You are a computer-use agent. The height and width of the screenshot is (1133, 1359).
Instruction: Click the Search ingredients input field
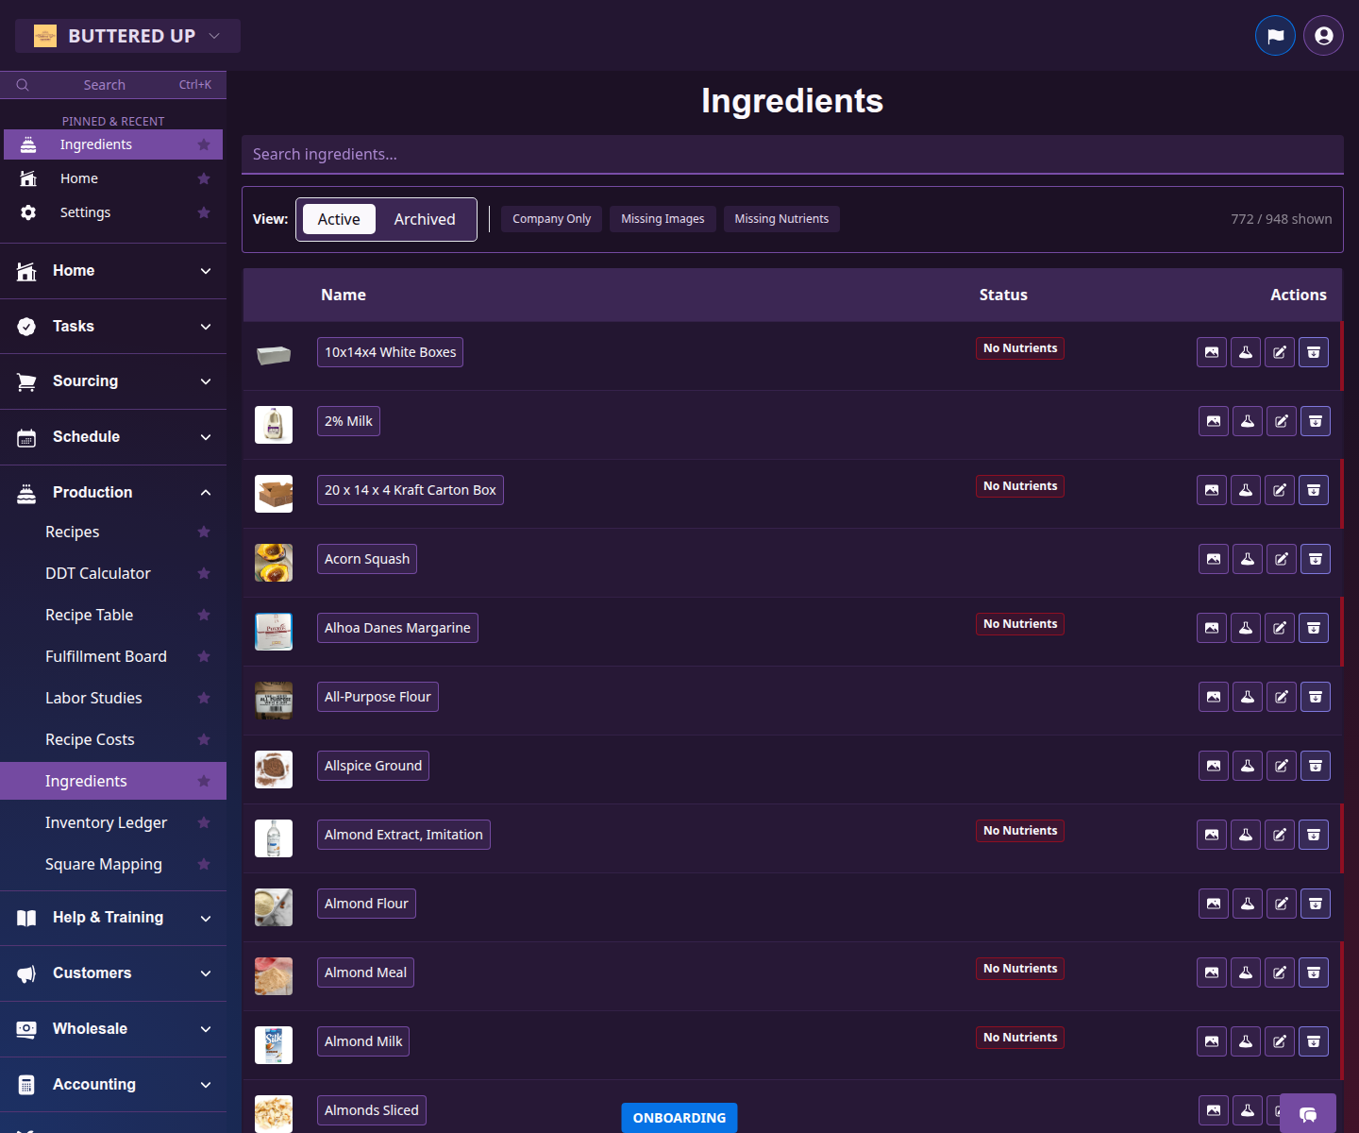click(x=791, y=155)
